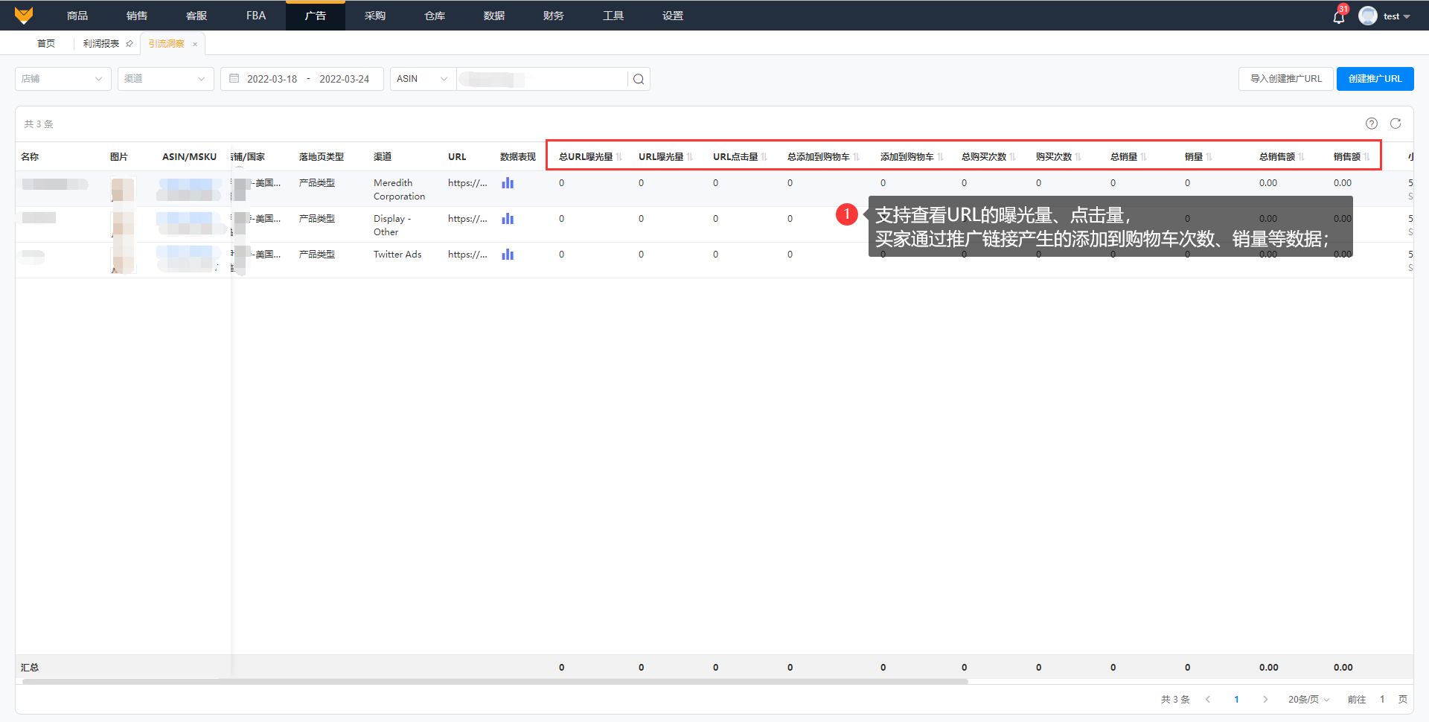The height and width of the screenshot is (722, 1429).
Task: Click the search magnifier icon
Action: coord(639,79)
